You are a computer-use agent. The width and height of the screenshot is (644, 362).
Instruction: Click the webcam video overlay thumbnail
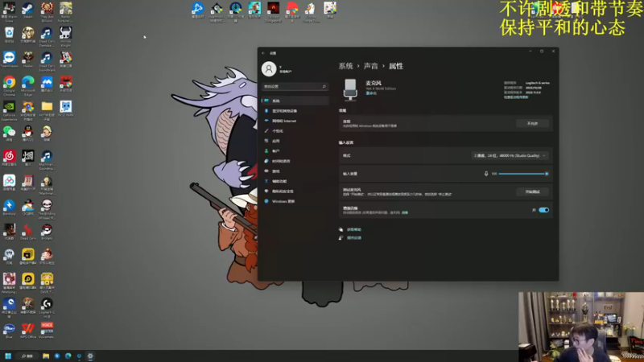coord(581,327)
